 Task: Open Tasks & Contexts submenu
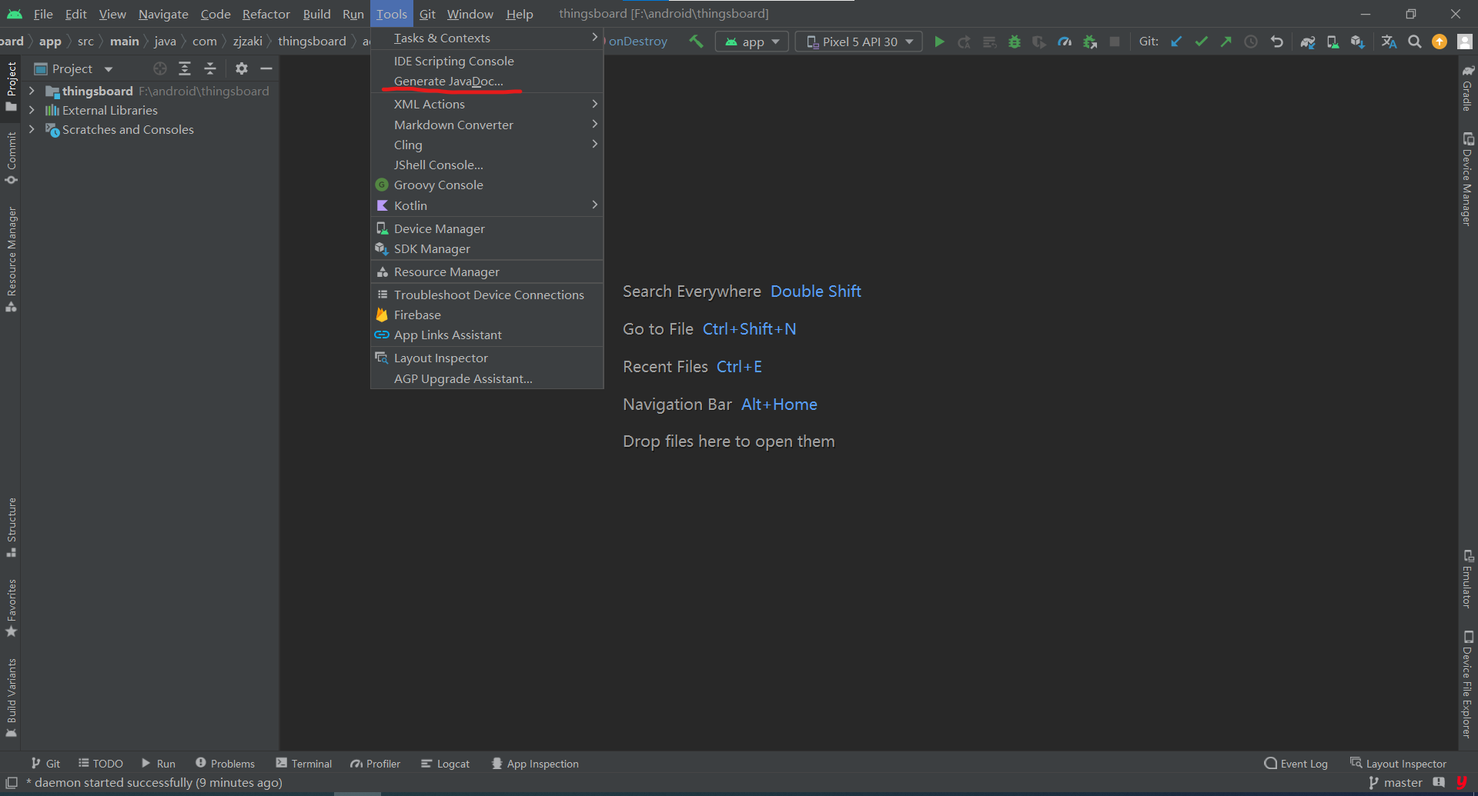(x=487, y=38)
